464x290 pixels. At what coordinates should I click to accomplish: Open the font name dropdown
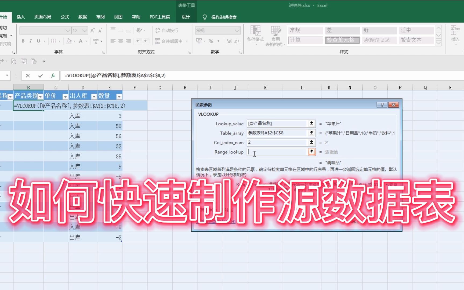point(68,31)
